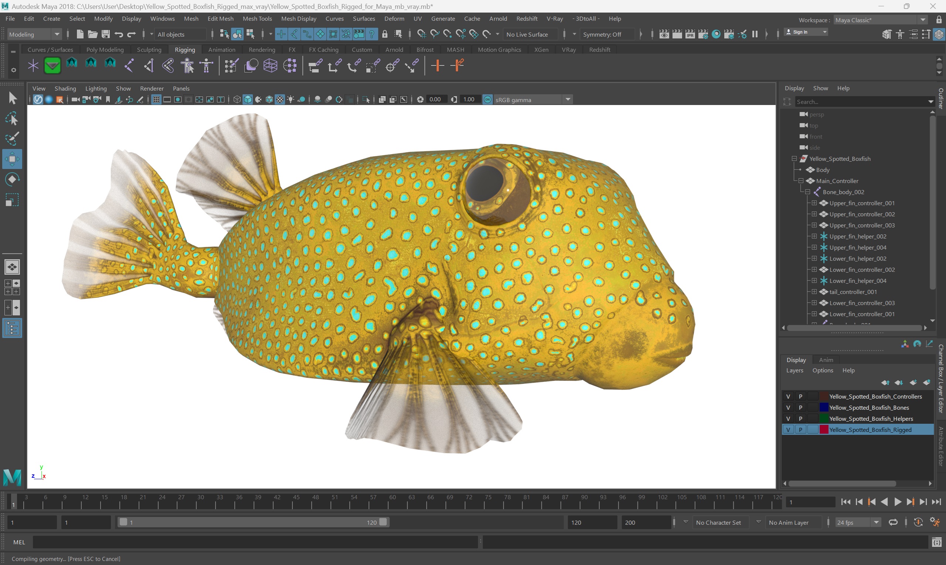The image size is (946, 565).
Task: Switch to the Animation shelf tab
Action: click(x=221, y=50)
